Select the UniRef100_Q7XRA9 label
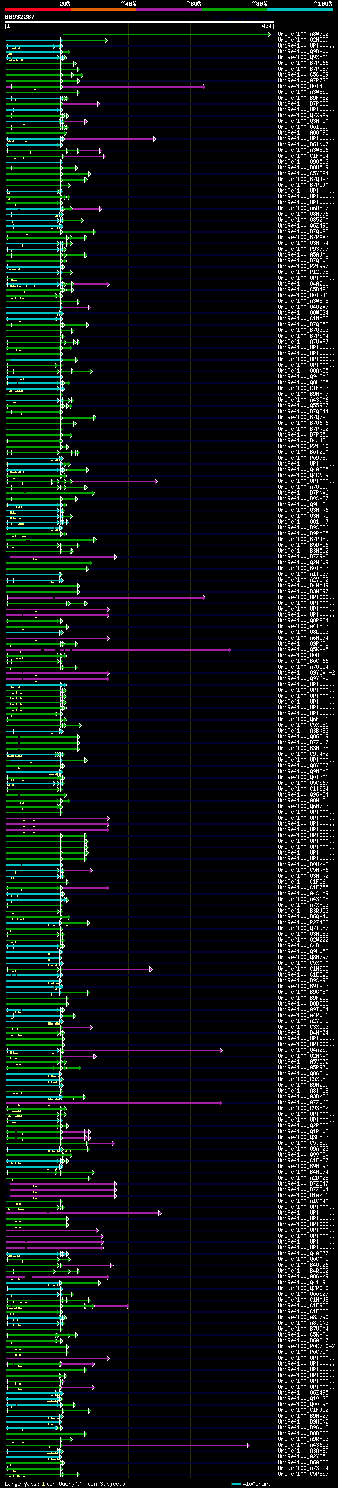338x1488 pixels. click(x=303, y=115)
